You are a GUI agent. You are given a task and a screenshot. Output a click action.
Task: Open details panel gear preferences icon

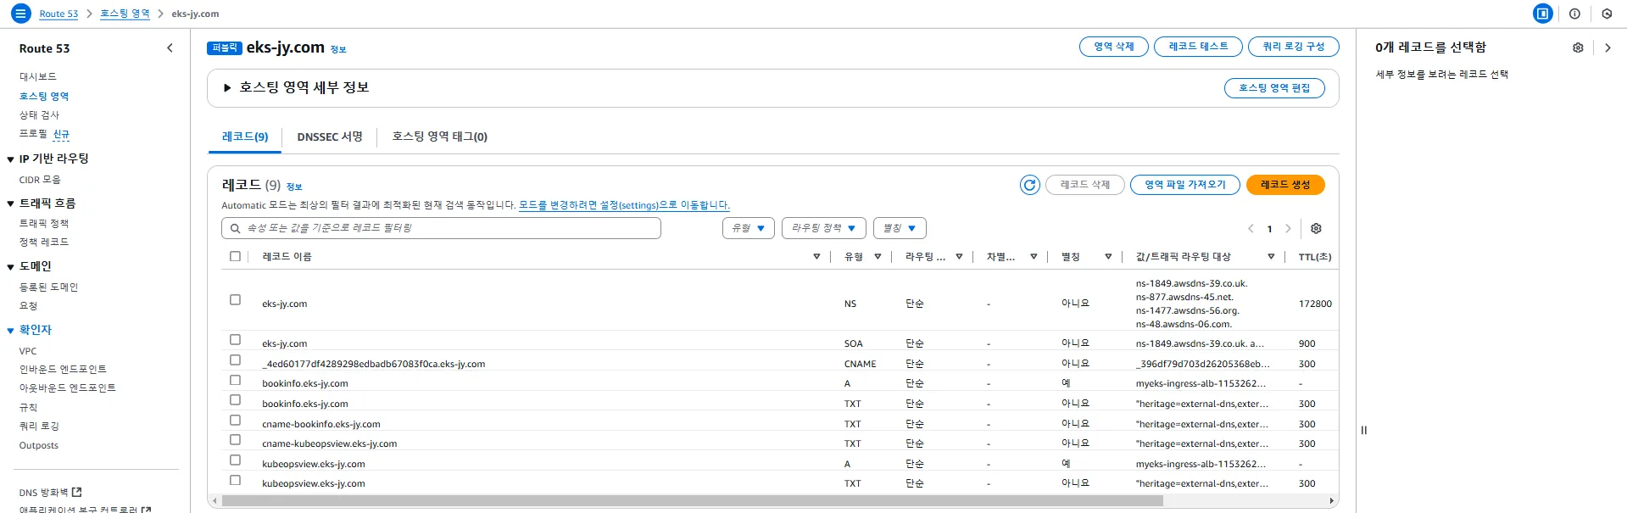[1578, 48]
